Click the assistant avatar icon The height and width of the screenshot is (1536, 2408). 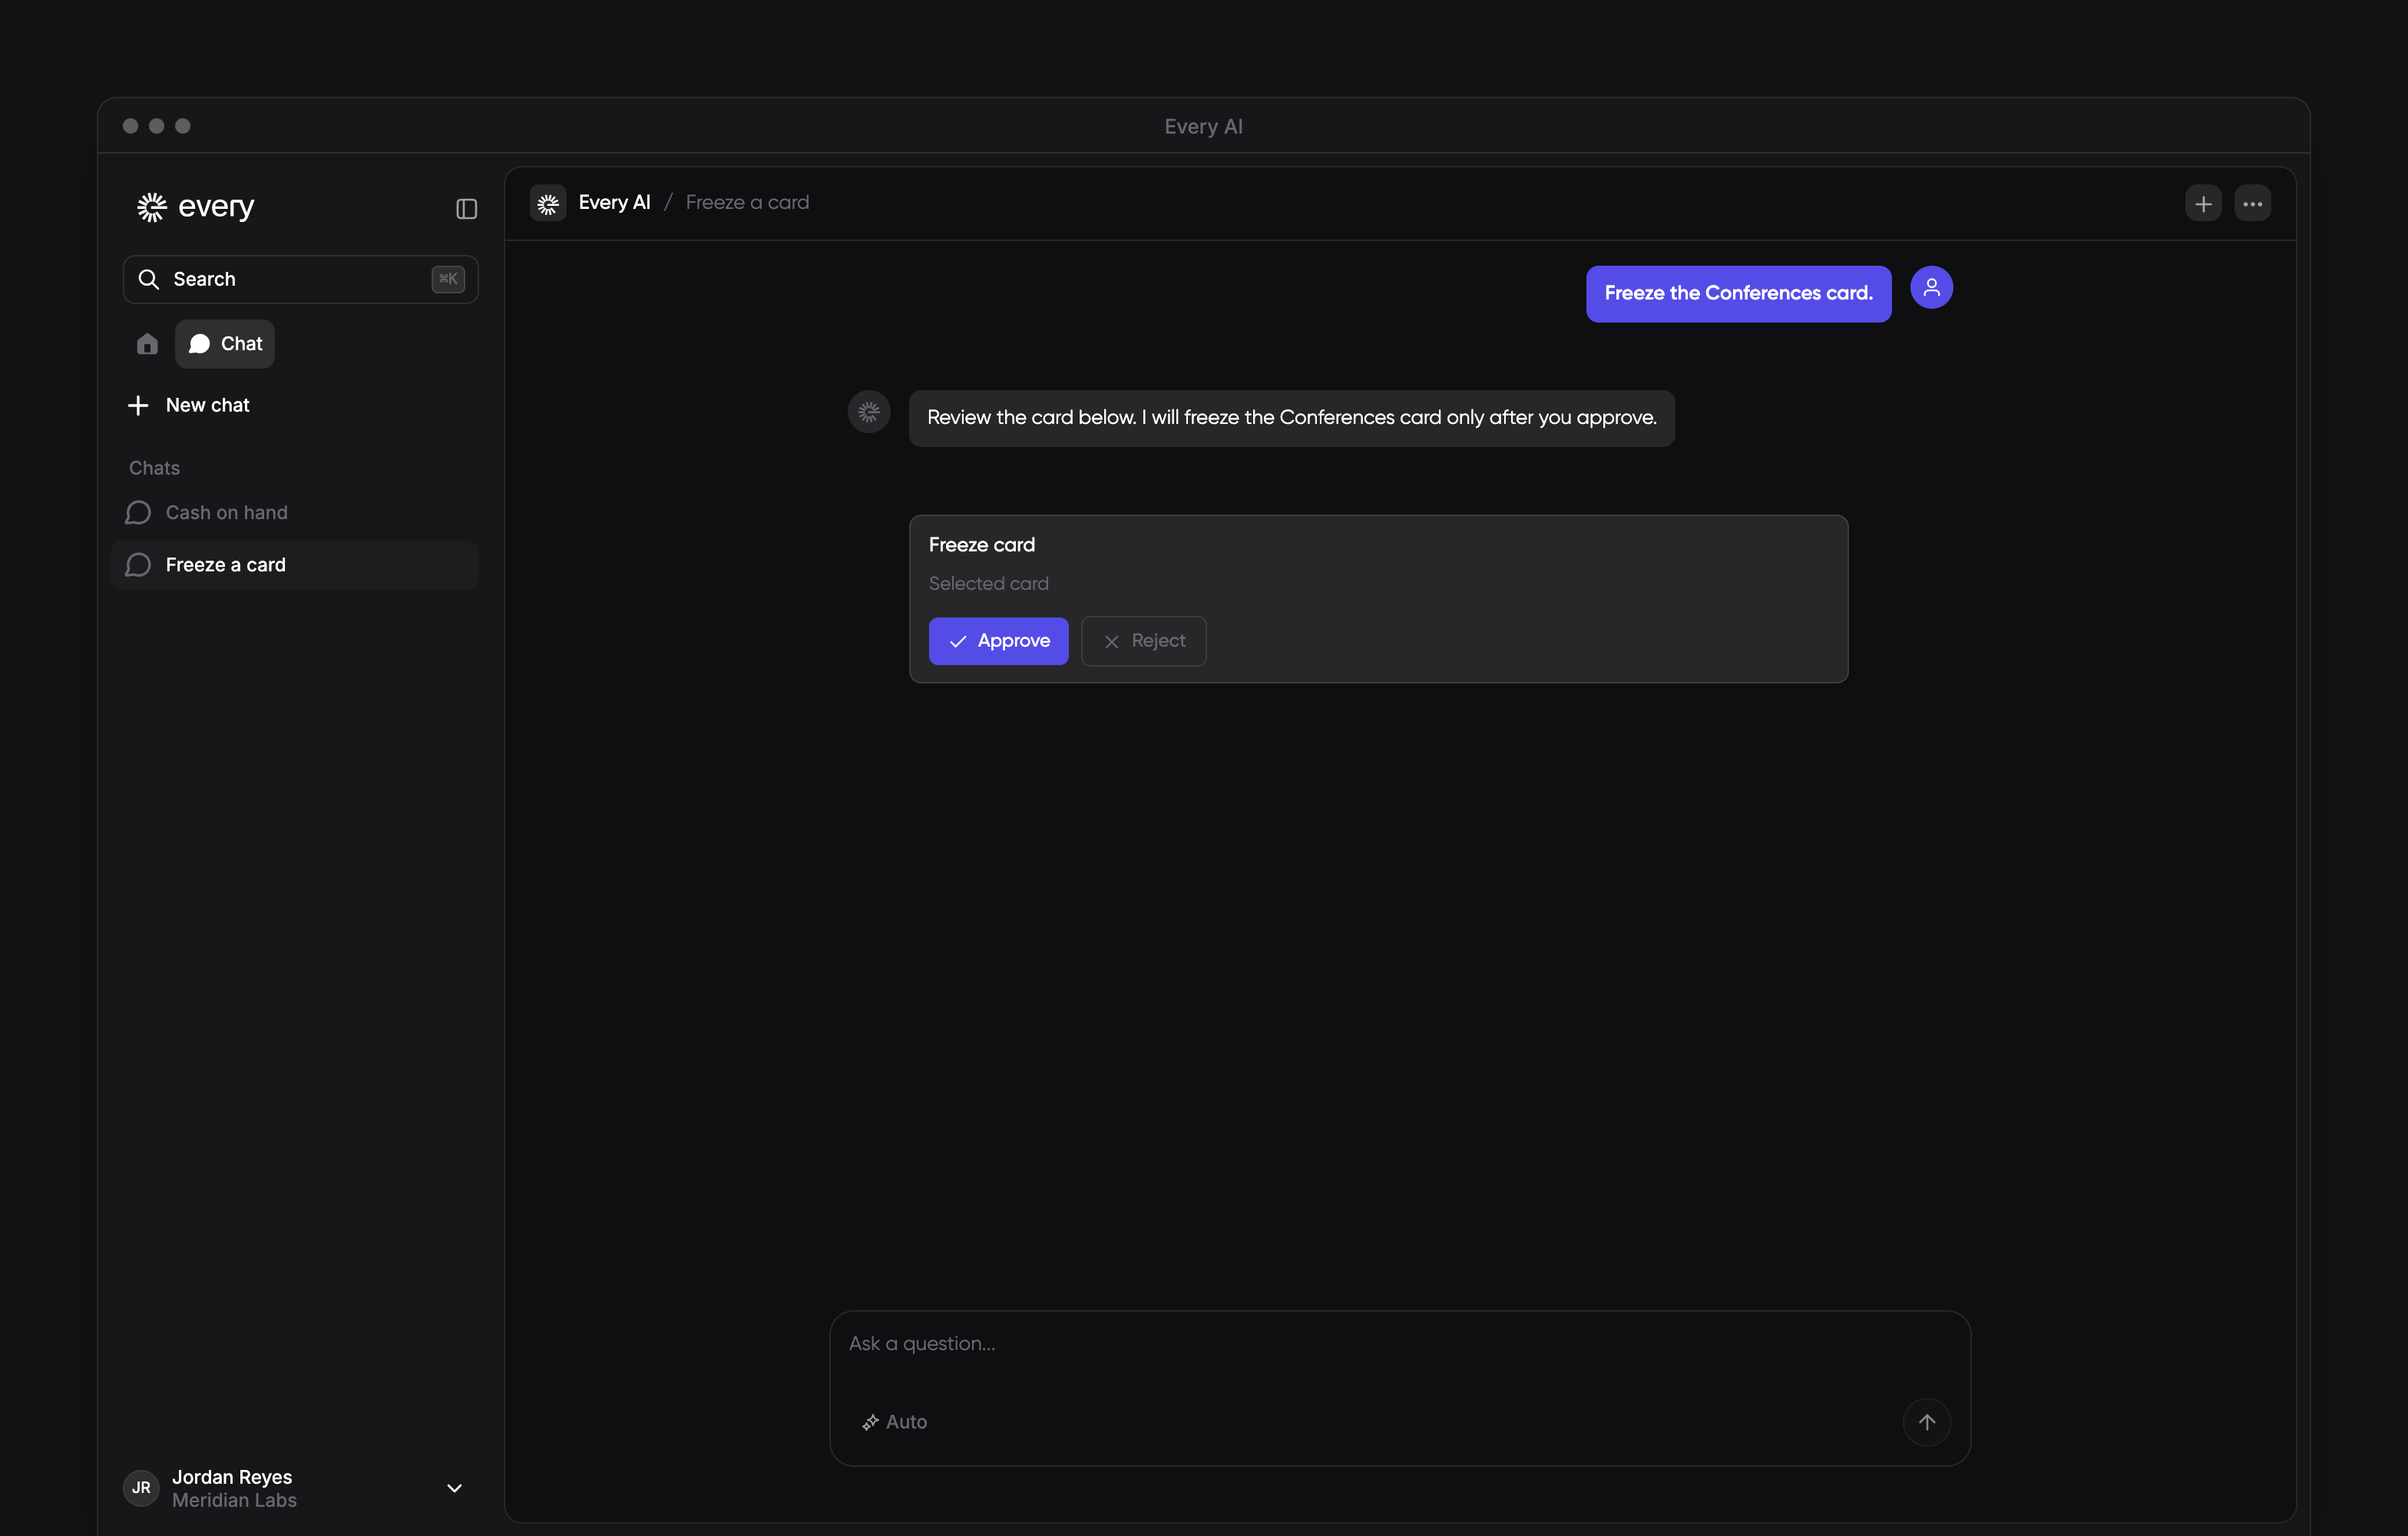pos(869,412)
